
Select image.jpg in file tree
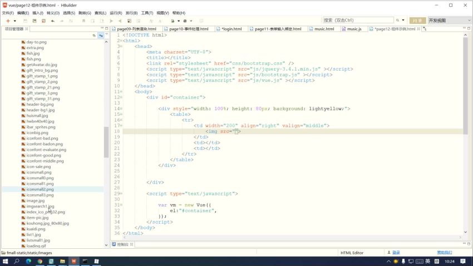35,201
